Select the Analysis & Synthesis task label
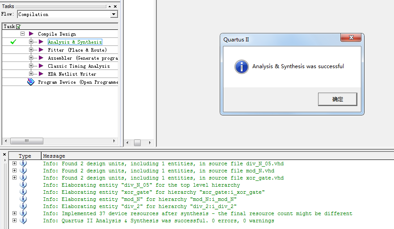 click(75, 42)
